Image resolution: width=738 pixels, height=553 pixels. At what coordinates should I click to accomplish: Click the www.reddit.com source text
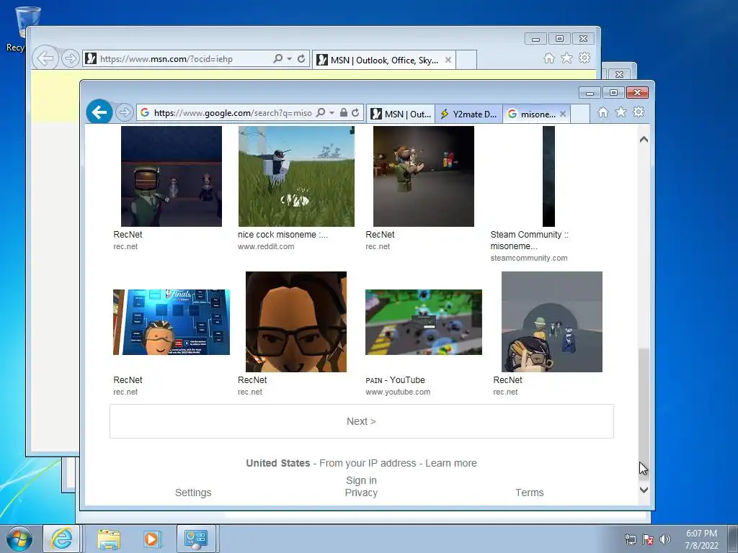(266, 246)
